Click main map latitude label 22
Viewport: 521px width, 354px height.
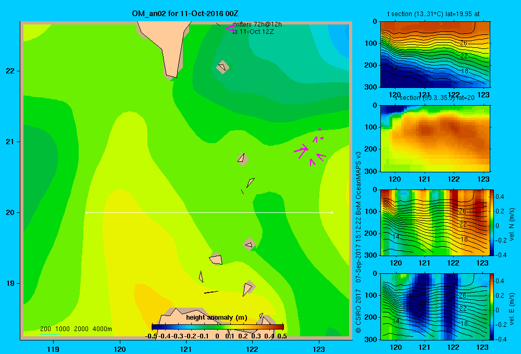(x=10, y=71)
